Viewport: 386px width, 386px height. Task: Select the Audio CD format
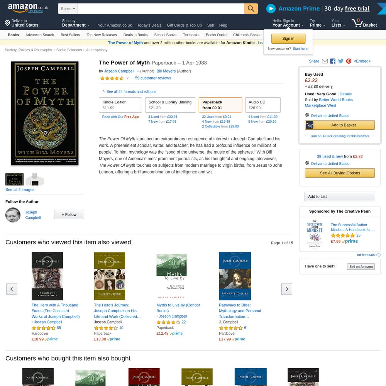[262, 105]
